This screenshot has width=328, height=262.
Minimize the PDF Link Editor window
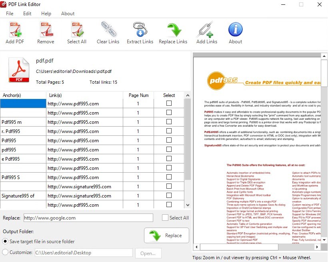pyautogui.click(x=283, y=4)
